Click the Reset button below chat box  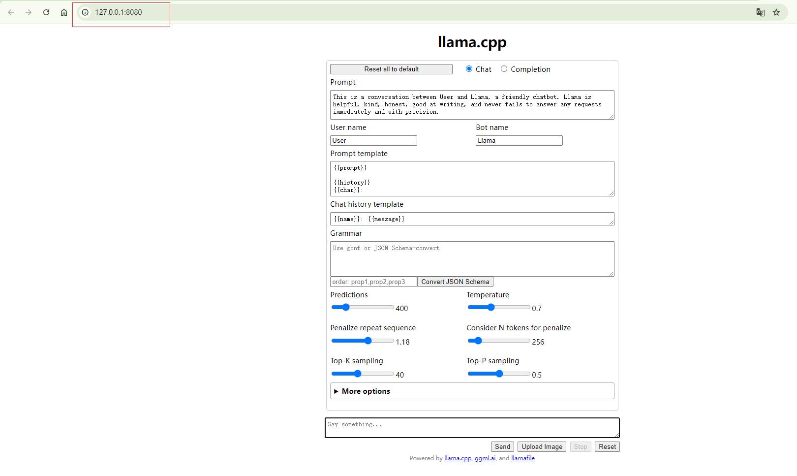click(607, 446)
